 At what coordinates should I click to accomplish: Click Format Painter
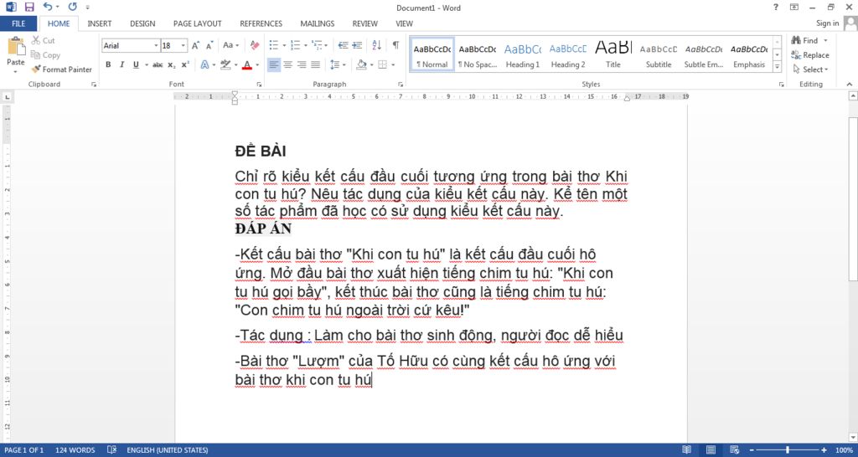point(62,69)
